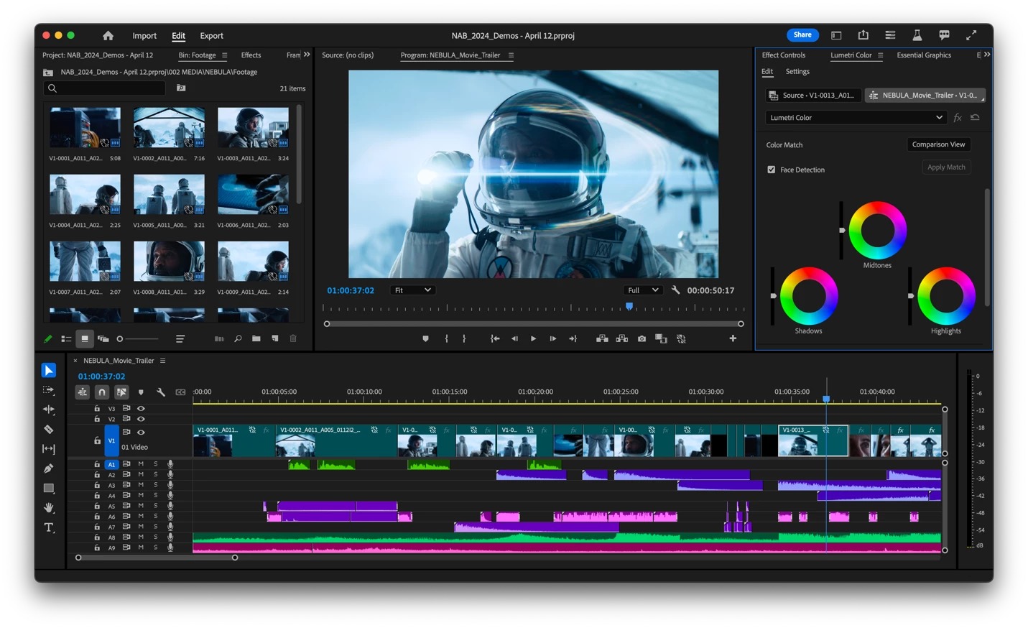Switch to the Essential Graphics tab

pyautogui.click(x=924, y=55)
